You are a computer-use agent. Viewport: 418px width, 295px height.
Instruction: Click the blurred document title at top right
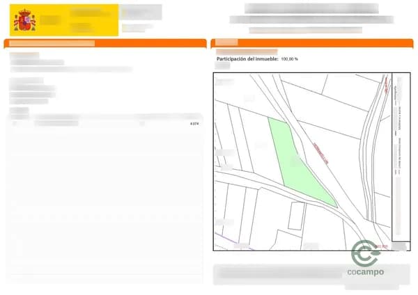pyautogui.click(x=311, y=8)
